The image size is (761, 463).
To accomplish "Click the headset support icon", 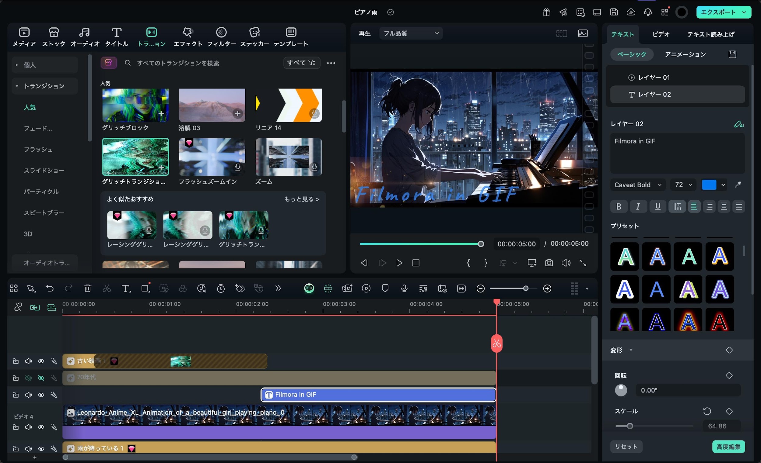I will click(x=648, y=12).
